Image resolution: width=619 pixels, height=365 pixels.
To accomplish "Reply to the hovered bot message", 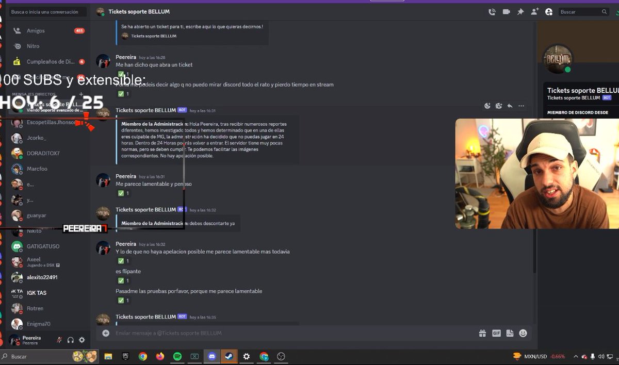I will (x=510, y=106).
